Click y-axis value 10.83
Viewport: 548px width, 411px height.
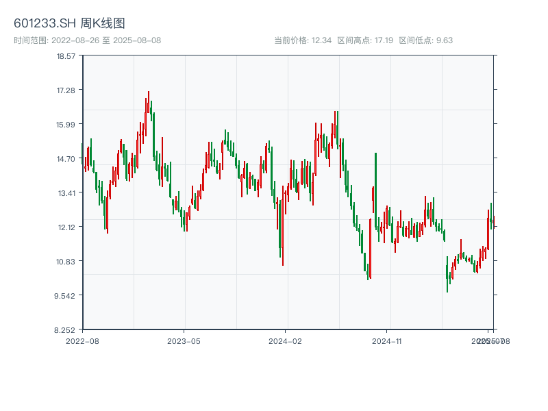[66, 262]
